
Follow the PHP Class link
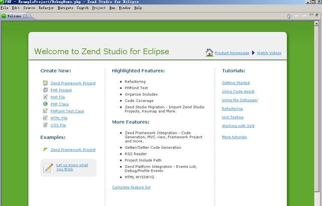[x=60, y=104]
